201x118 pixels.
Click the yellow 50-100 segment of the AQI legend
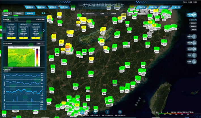(x=168, y=113)
